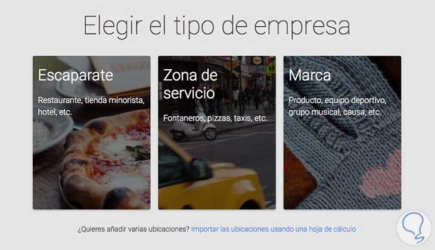Click the 'Elegir el tipo de empresa' heading

click(x=217, y=26)
